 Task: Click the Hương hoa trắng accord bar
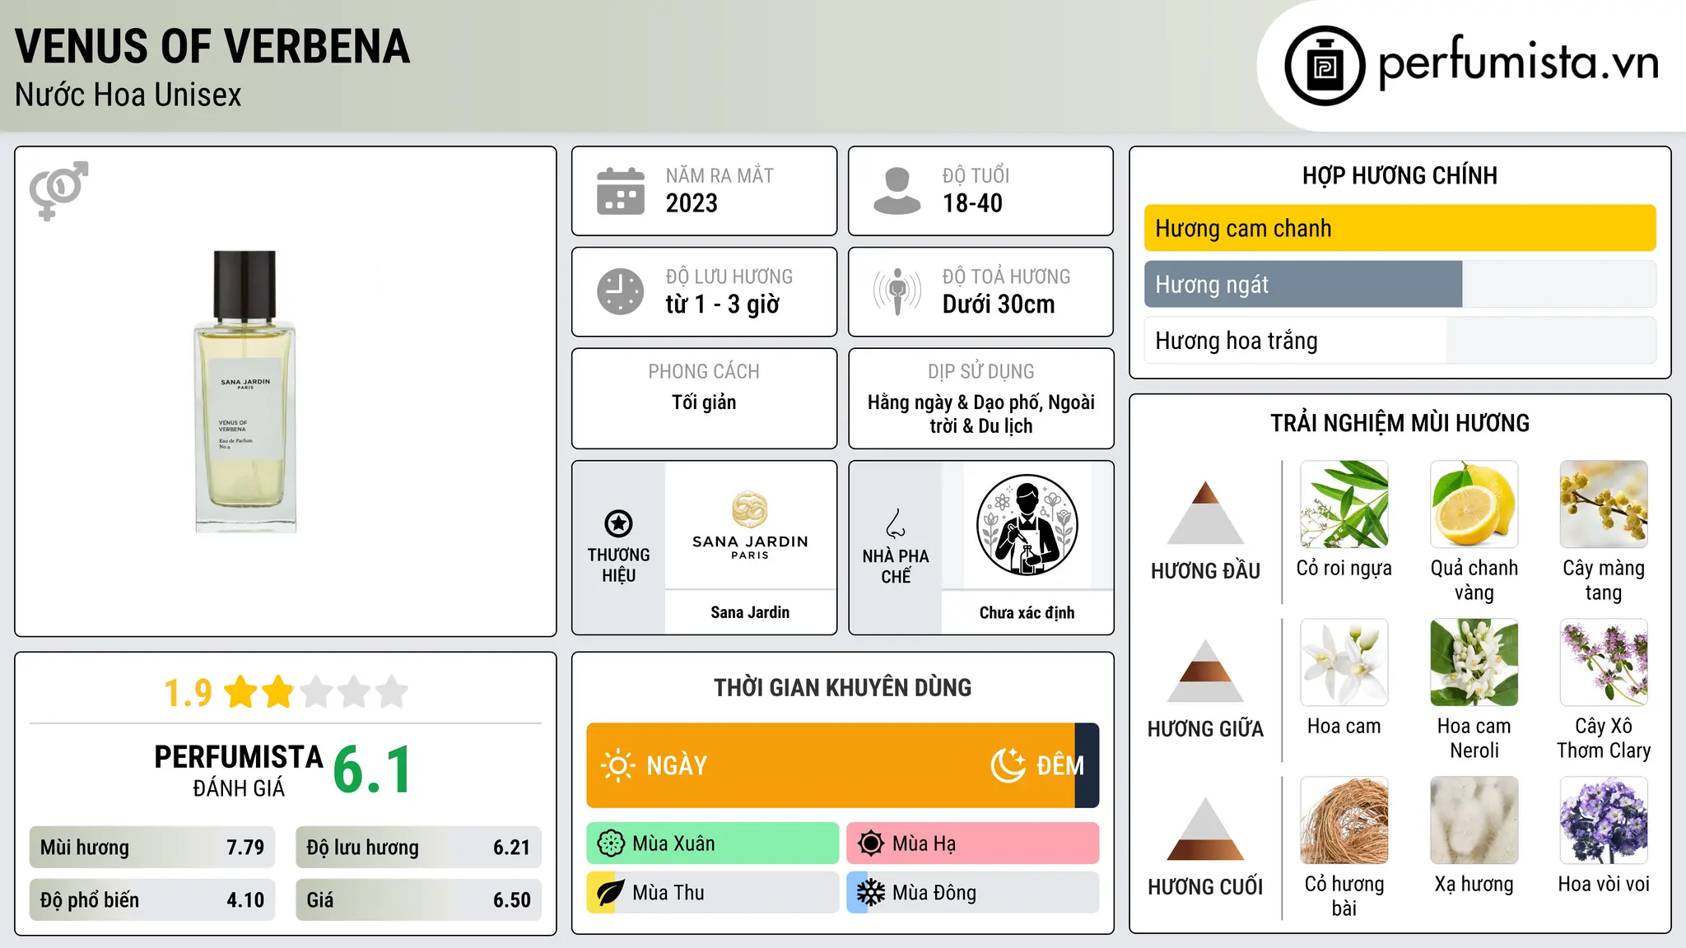1400,341
